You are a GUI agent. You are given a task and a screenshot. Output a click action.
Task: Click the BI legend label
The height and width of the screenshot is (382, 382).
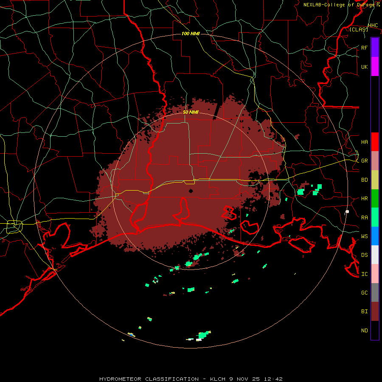(x=365, y=312)
